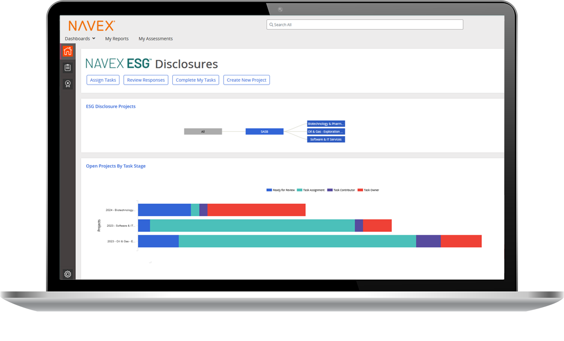The image size is (564, 341).
Task: Open Open Projects By Task Stage link
Action: [x=116, y=166]
